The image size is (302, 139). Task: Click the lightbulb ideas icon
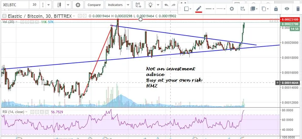[150, 5]
